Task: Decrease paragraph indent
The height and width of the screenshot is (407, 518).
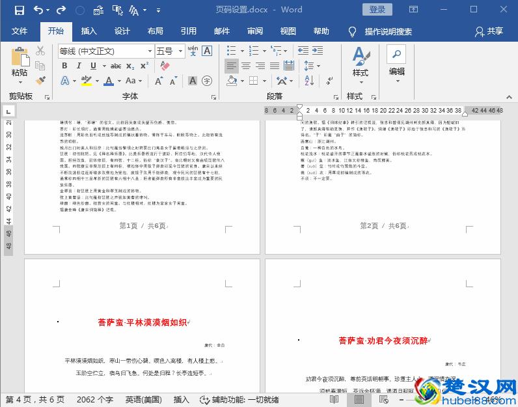Action: [303, 51]
